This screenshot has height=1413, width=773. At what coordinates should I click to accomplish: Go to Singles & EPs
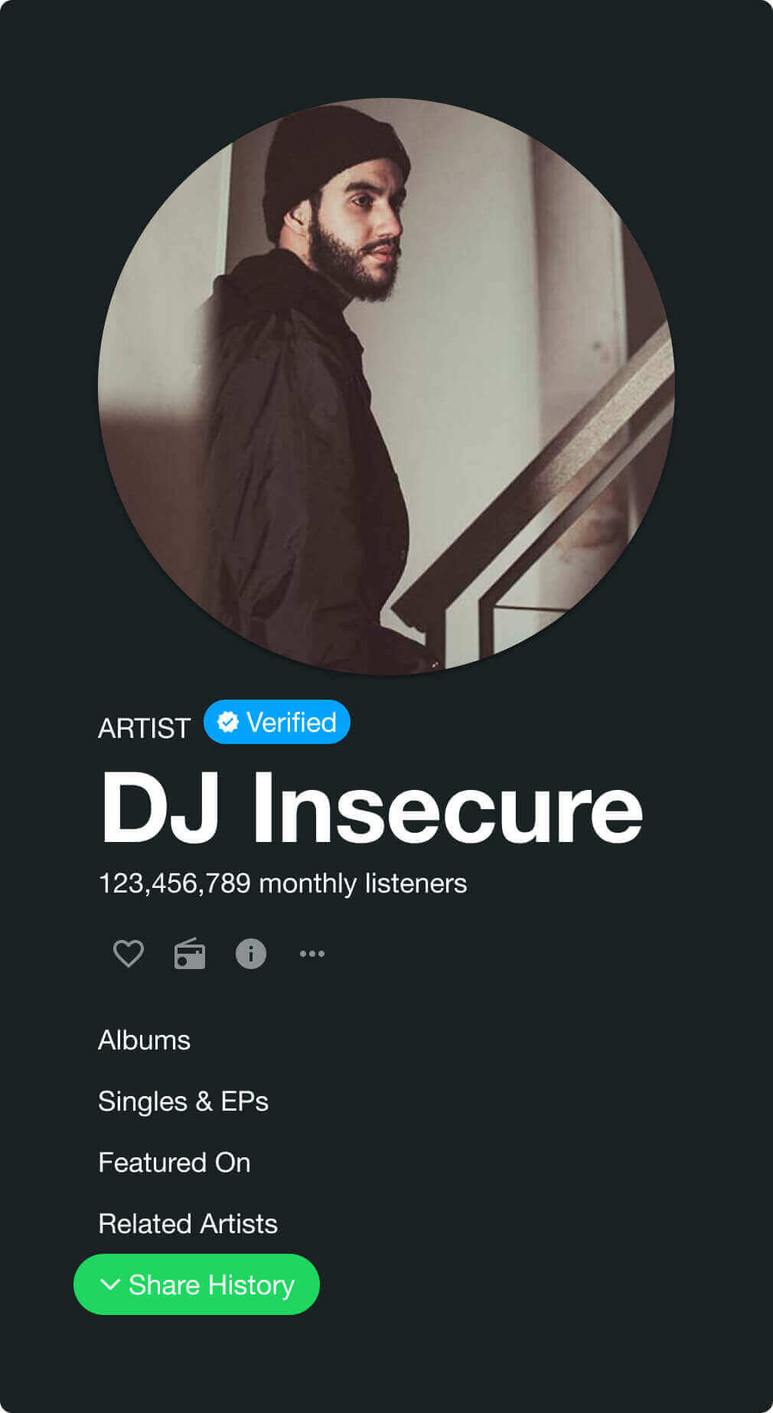coord(184,1101)
